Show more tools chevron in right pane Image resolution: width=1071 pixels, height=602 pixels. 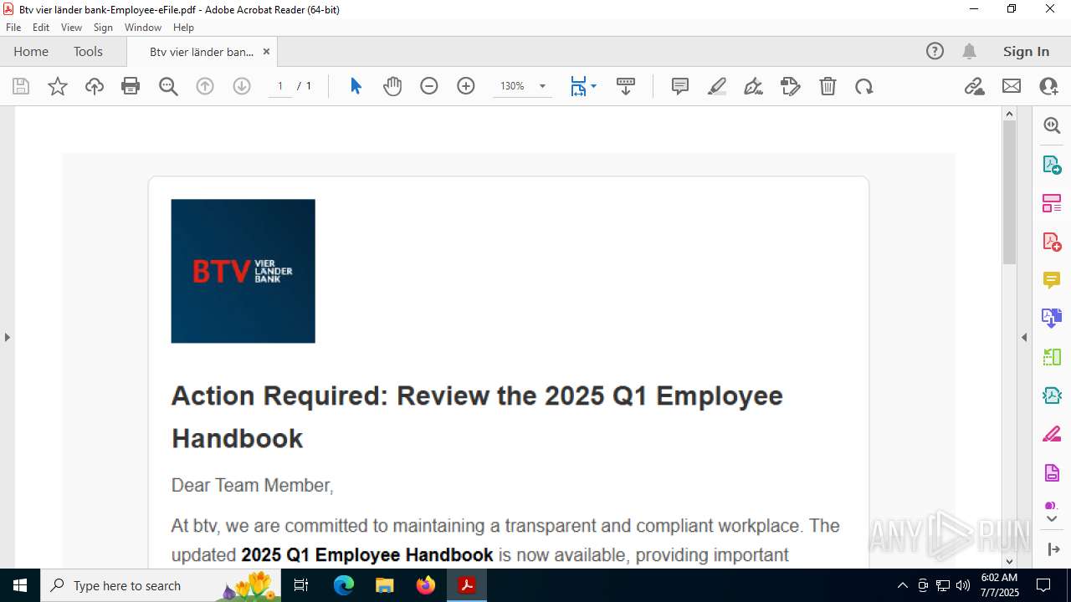click(1052, 519)
